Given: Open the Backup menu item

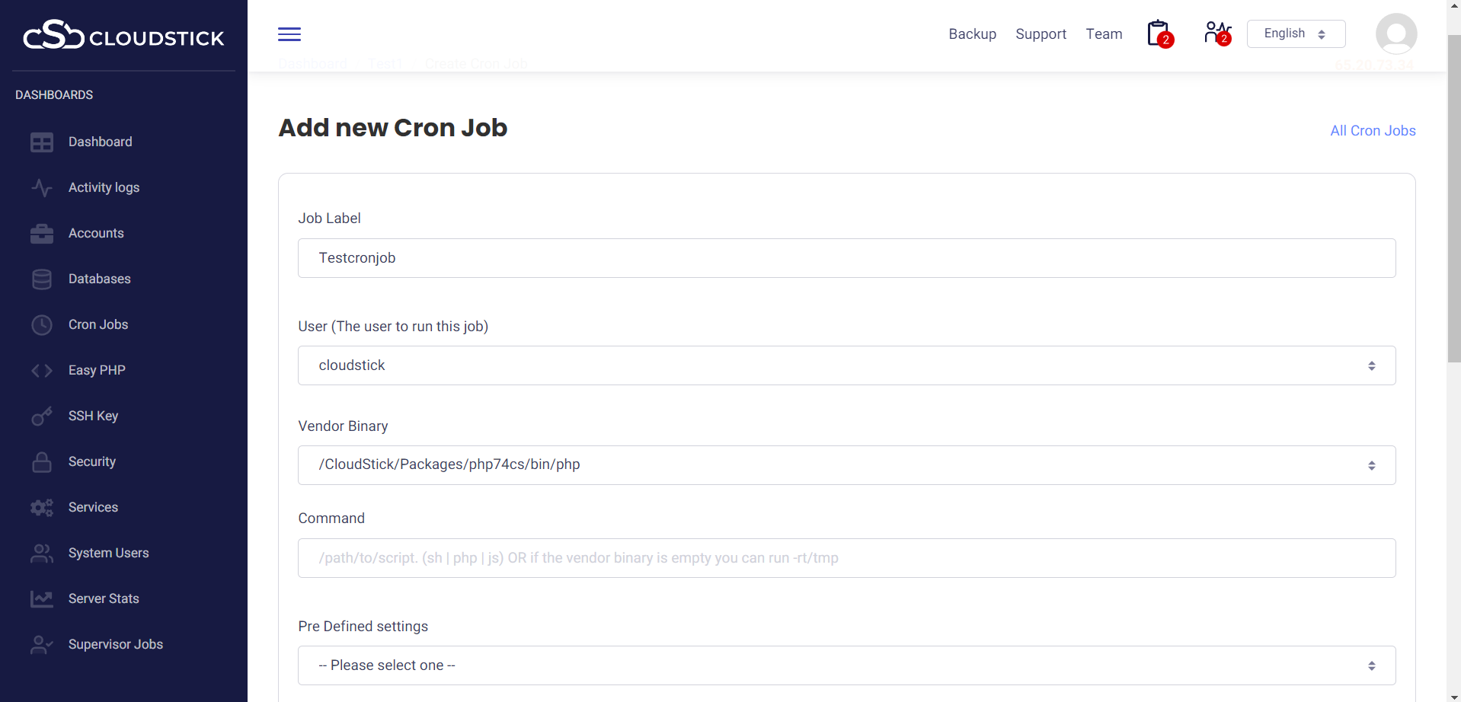Looking at the screenshot, I should [x=972, y=34].
